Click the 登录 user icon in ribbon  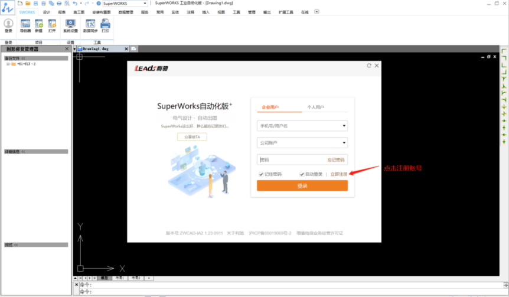(x=8, y=24)
